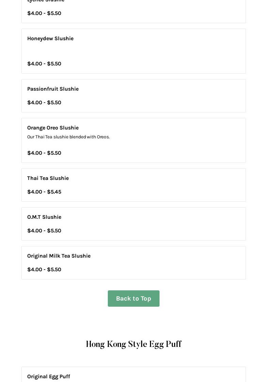Screen dimensions: 267x382
Task: Click the Orange Oreo Slushie description text
Action: pyautogui.click(x=68, y=137)
